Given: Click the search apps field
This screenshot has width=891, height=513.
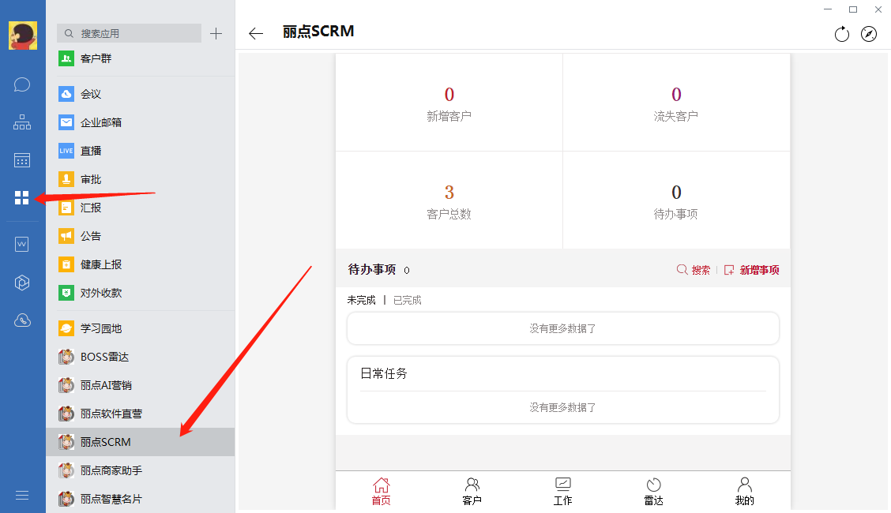Looking at the screenshot, I should (129, 33).
